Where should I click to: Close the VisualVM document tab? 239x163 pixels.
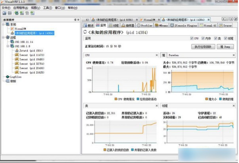coord(159,20)
